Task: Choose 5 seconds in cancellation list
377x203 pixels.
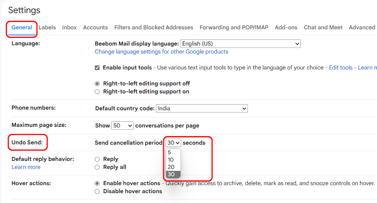Action: click(x=173, y=152)
